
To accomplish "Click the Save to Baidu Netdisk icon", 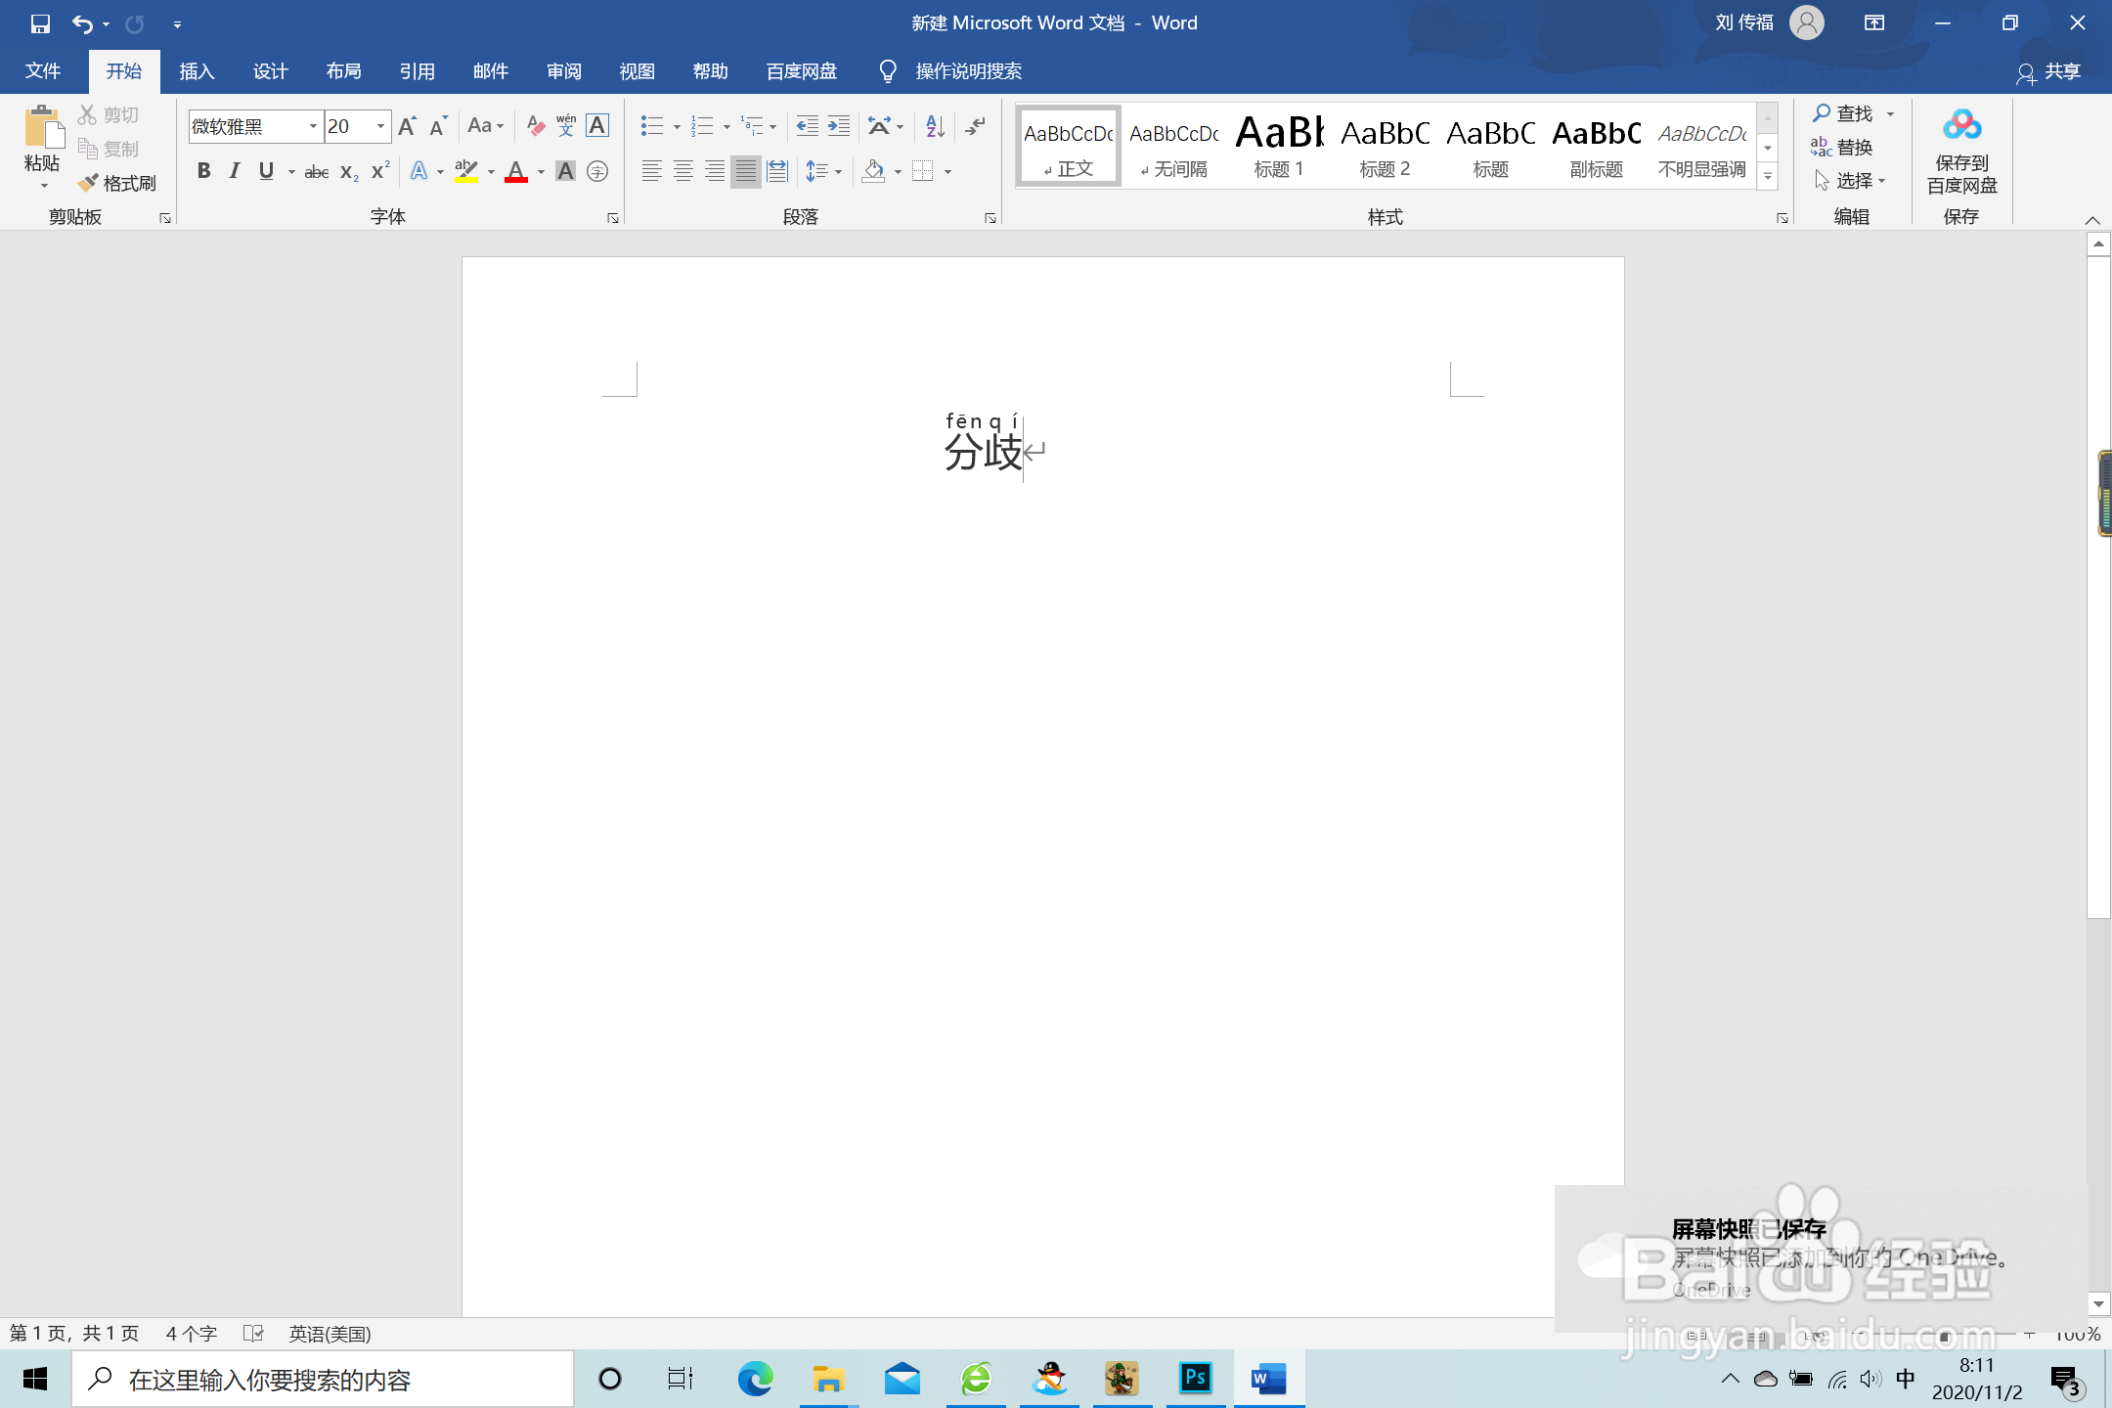I will [x=1962, y=151].
